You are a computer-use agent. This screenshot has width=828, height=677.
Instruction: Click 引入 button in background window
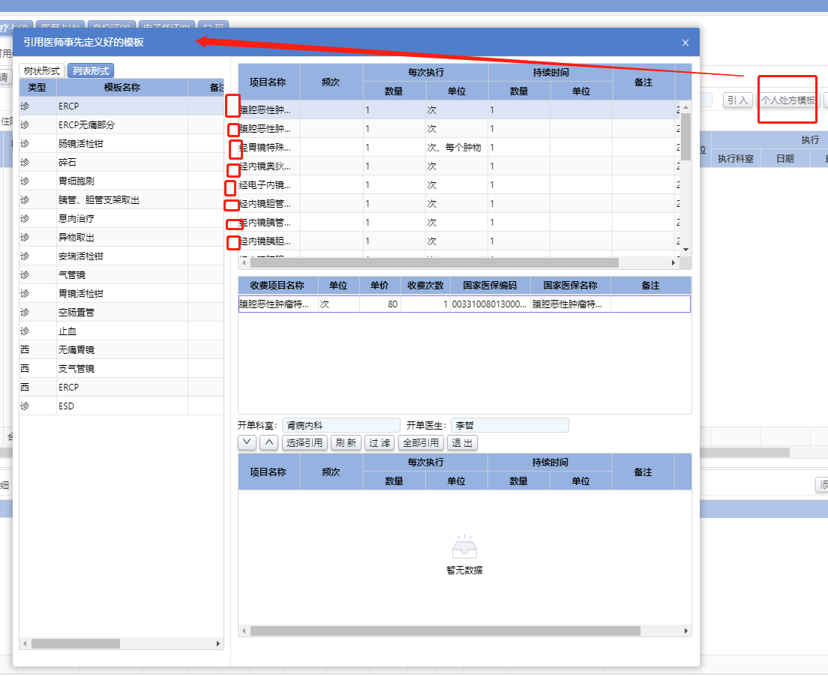tap(738, 100)
